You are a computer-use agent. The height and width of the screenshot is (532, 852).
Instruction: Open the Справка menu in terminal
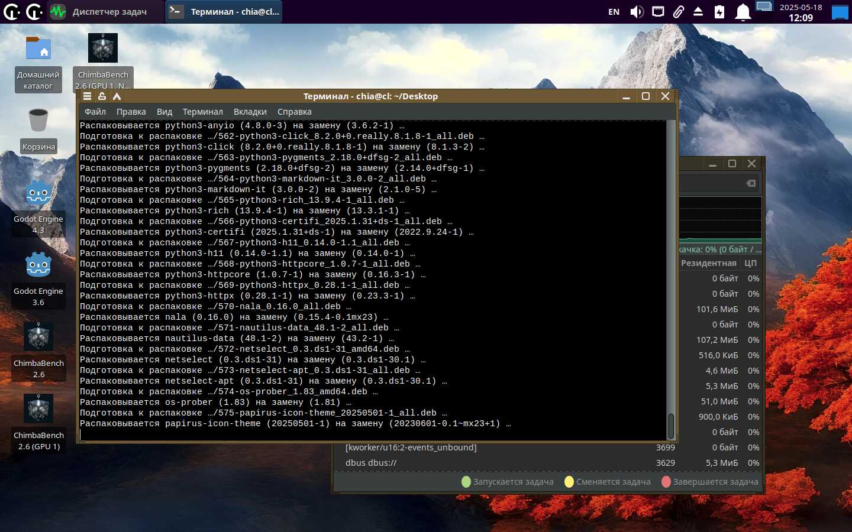(x=295, y=112)
